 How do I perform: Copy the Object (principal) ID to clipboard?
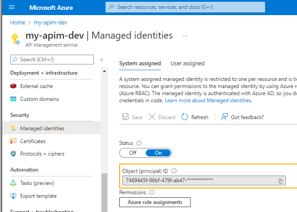click(281, 181)
